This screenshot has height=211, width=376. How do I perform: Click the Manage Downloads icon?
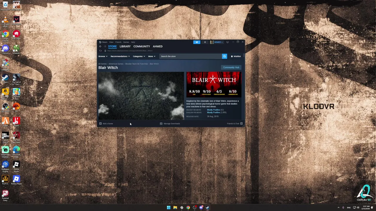161,124
